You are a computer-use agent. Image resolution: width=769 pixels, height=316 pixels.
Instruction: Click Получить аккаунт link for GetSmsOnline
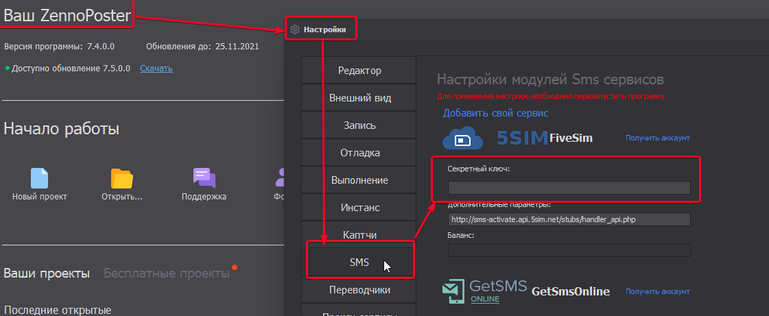click(658, 291)
